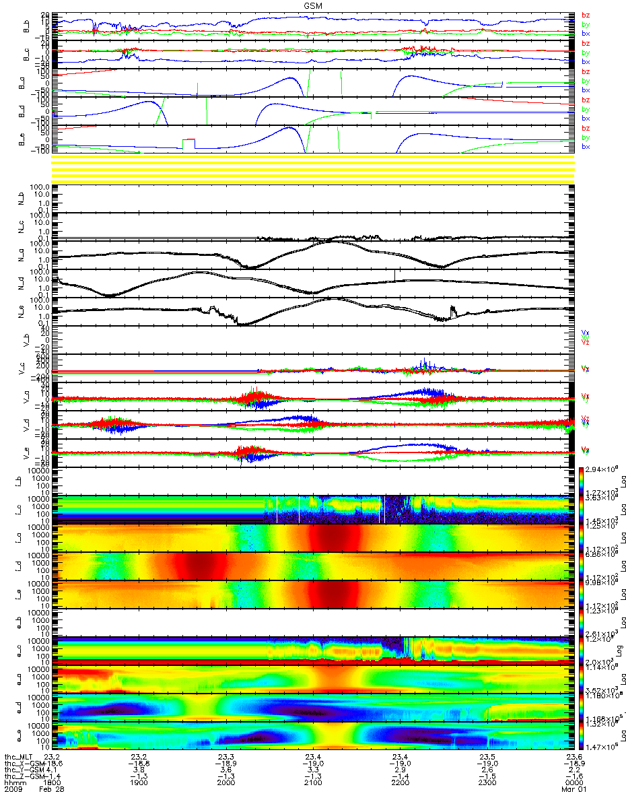Screen dimensions: 626x808
Task: Click the 2200 time tick label
Action: pyautogui.click(x=400, y=784)
